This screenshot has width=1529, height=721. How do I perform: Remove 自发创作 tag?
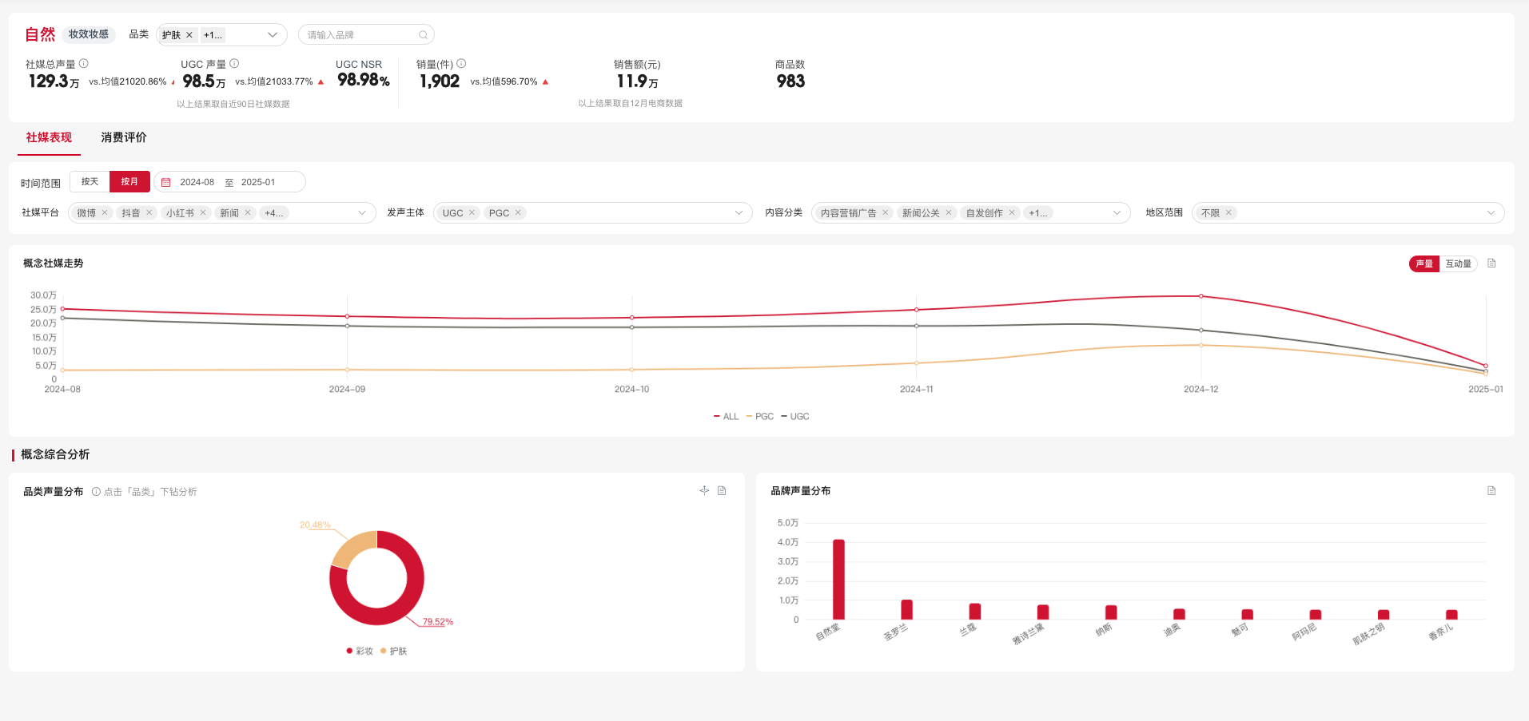(1012, 212)
